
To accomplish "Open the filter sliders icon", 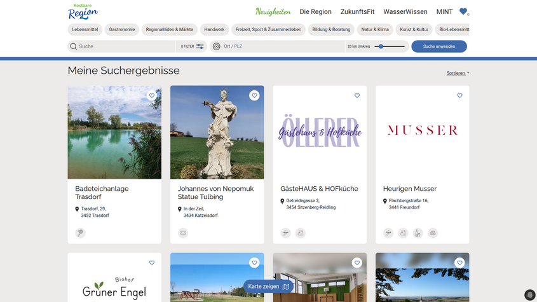I will click(200, 46).
